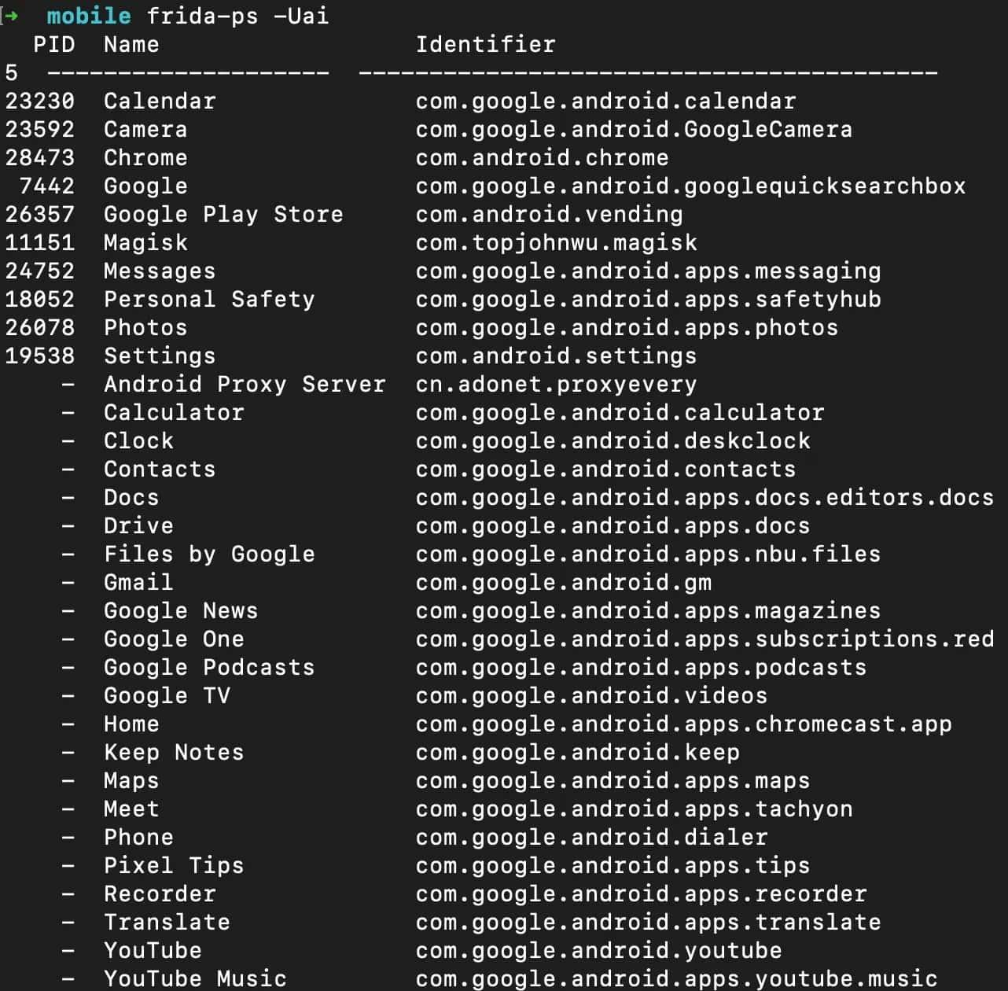Click the YouTube Music entry name
Image resolution: width=1008 pixels, height=991 pixels.
tap(195, 978)
